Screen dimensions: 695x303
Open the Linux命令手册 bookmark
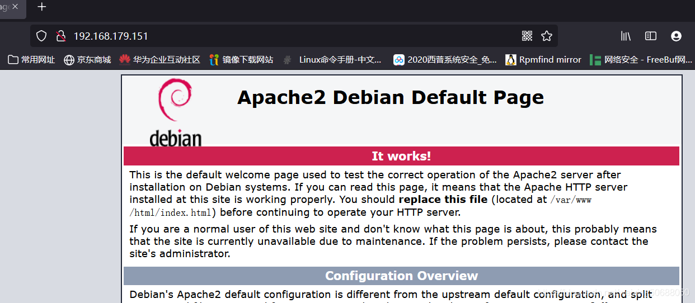point(332,60)
